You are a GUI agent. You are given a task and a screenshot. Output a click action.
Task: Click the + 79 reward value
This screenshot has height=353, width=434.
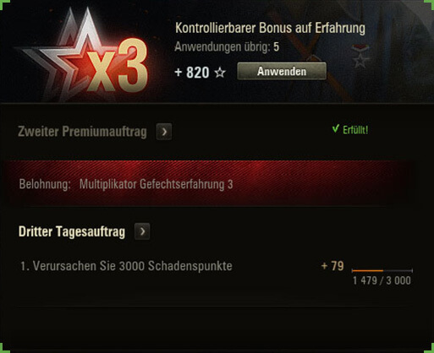(x=332, y=266)
